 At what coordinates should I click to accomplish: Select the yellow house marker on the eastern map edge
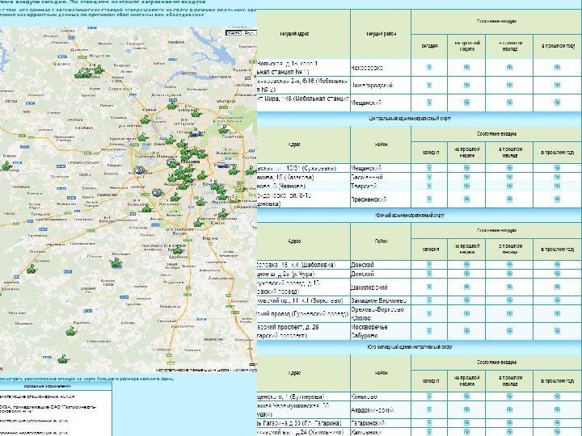239,188
